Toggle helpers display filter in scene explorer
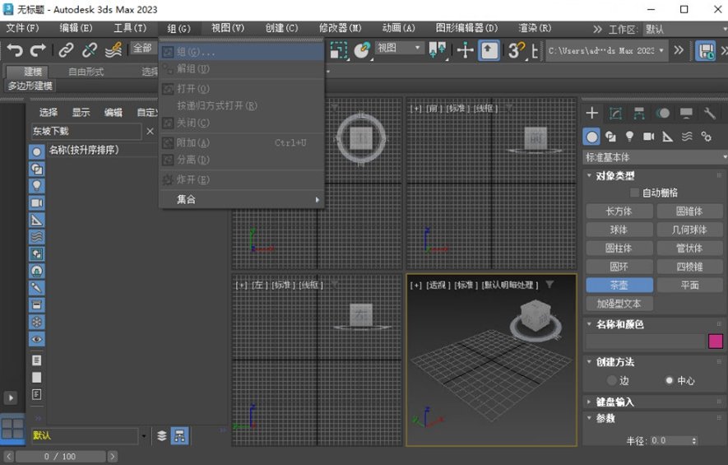This screenshot has width=728, height=465. [37, 220]
